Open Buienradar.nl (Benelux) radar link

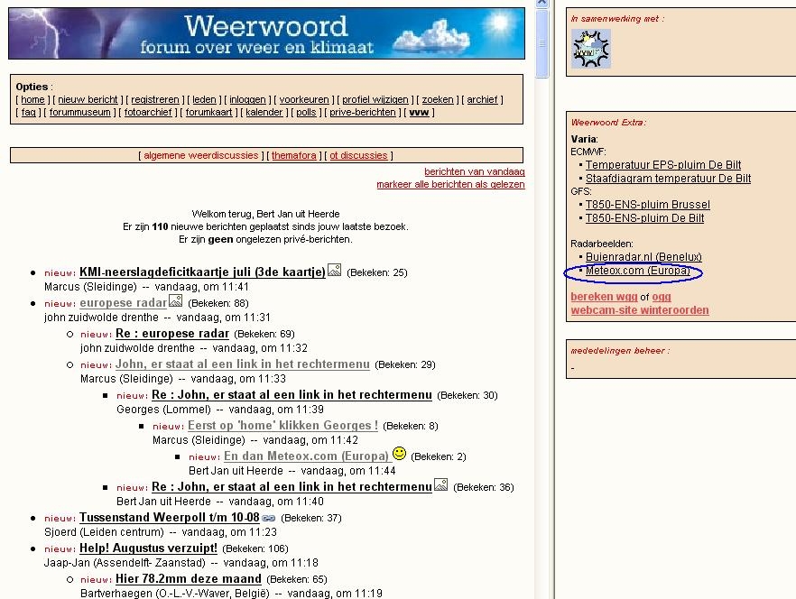click(x=643, y=257)
